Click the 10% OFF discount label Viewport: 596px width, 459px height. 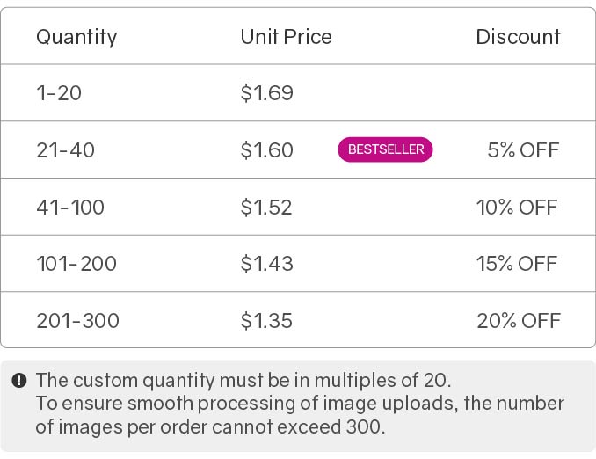[x=517, y=208]
